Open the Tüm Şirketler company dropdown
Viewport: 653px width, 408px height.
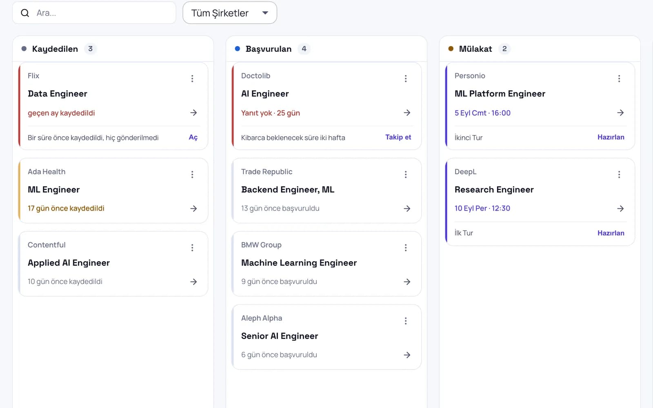tap(230, 13)
